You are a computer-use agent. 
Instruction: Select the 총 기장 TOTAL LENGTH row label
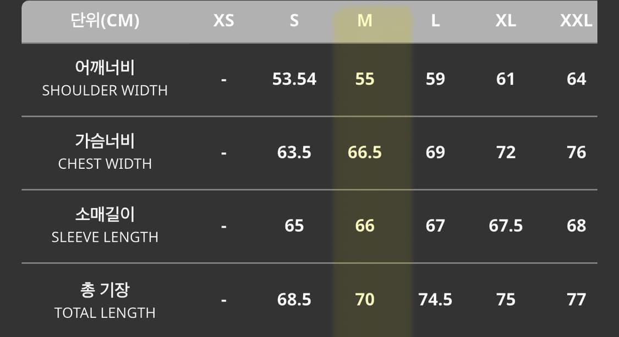pyautogui.click(x=105, y=300)
